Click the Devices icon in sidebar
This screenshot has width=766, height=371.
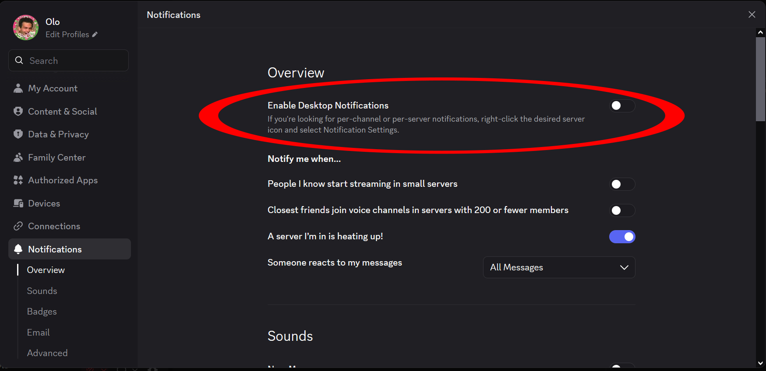(x=18, y=203)
